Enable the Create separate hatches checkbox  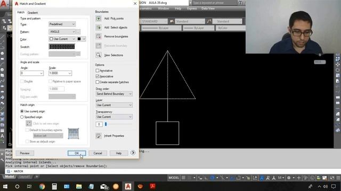(97, 82)
